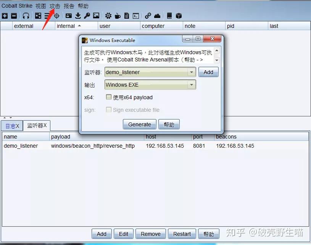Click the user column header
The height and width of the screenshot is (245, 311).
[x=119, y=26]
